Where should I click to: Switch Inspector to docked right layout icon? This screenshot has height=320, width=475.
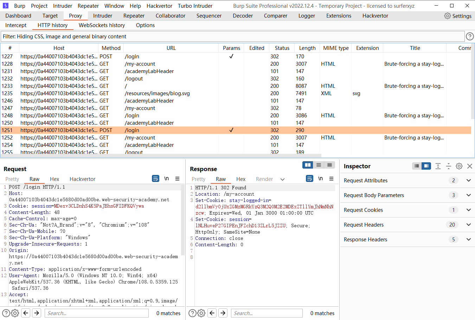(x=426, y=166)
